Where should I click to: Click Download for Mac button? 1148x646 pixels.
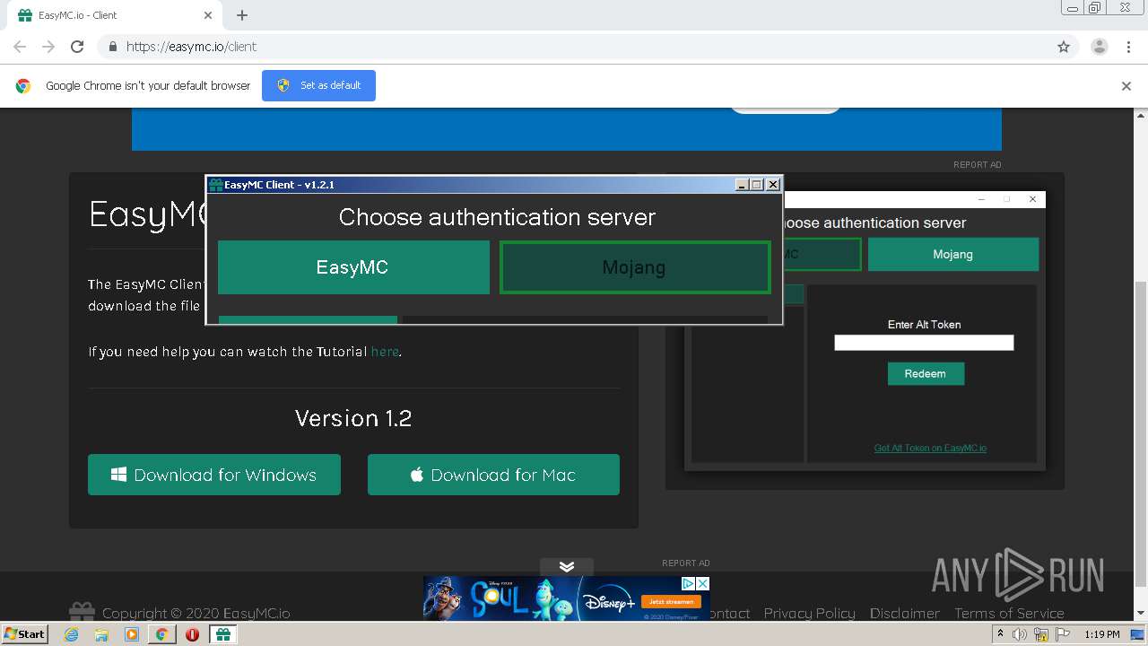(x=493, y=475)
